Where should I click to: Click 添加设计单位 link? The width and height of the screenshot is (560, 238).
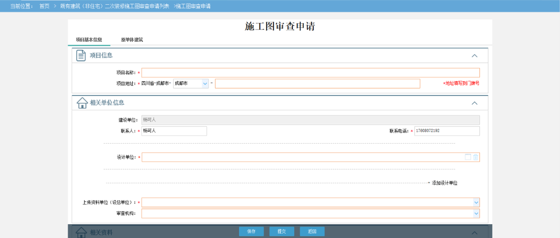[x=443, y=183]
